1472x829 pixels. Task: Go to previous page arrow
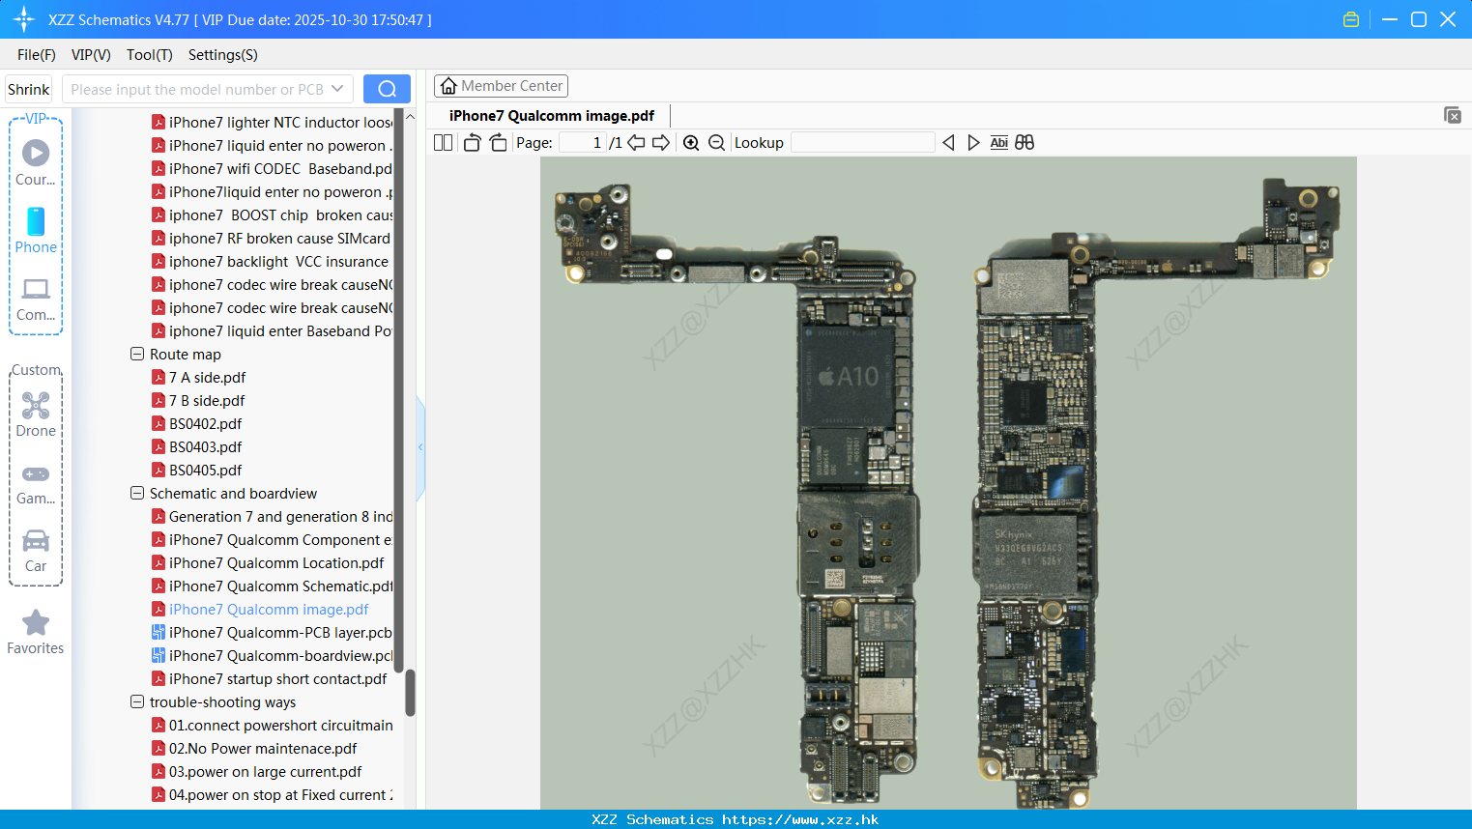pyautogui.click(x=636, y=142)
